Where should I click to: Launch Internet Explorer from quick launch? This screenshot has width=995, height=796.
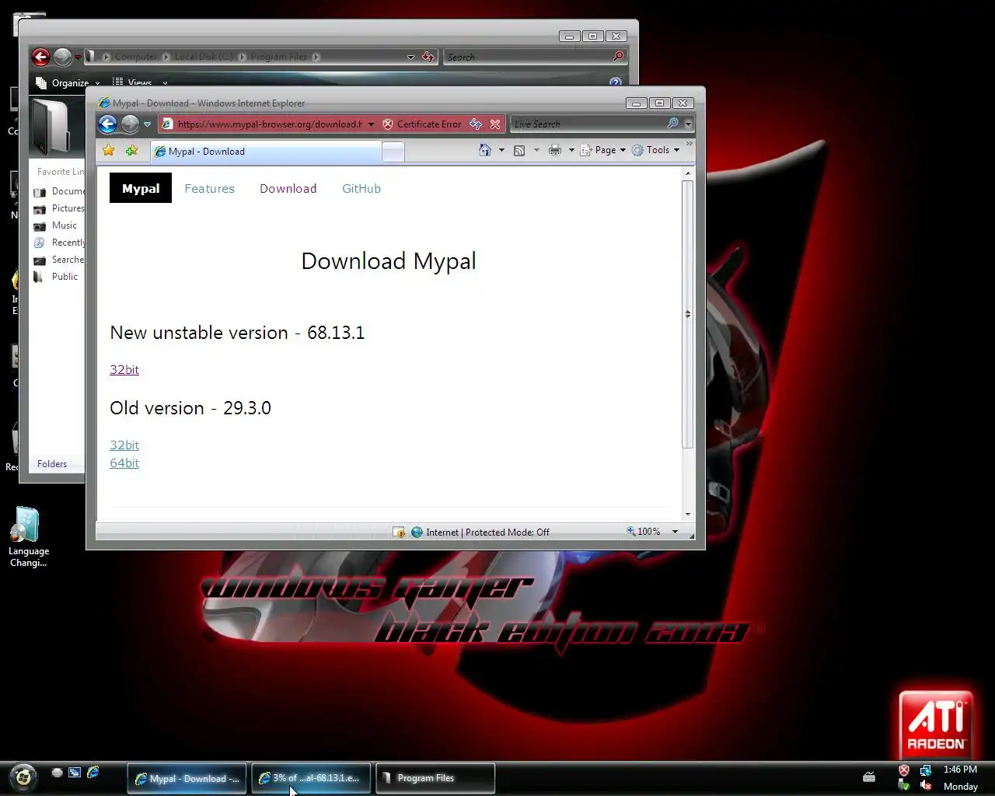[x=93, y=773]
